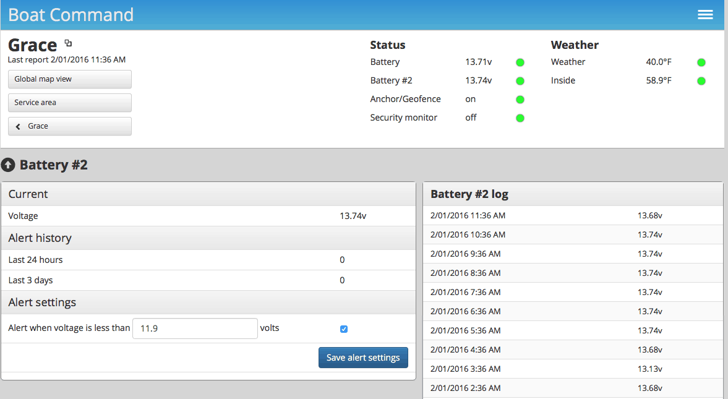Select the 11:36 AM log entry
The height and width of the screenshot is (399, 728).
point(572,215)
